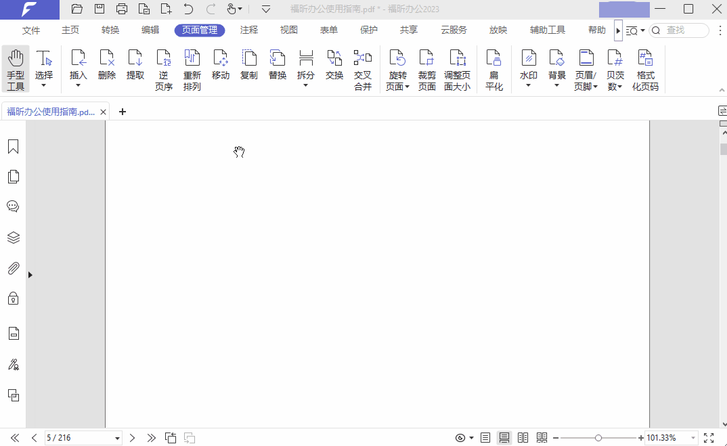Go to the next page button
727x446 pixels.
[133, 438]
